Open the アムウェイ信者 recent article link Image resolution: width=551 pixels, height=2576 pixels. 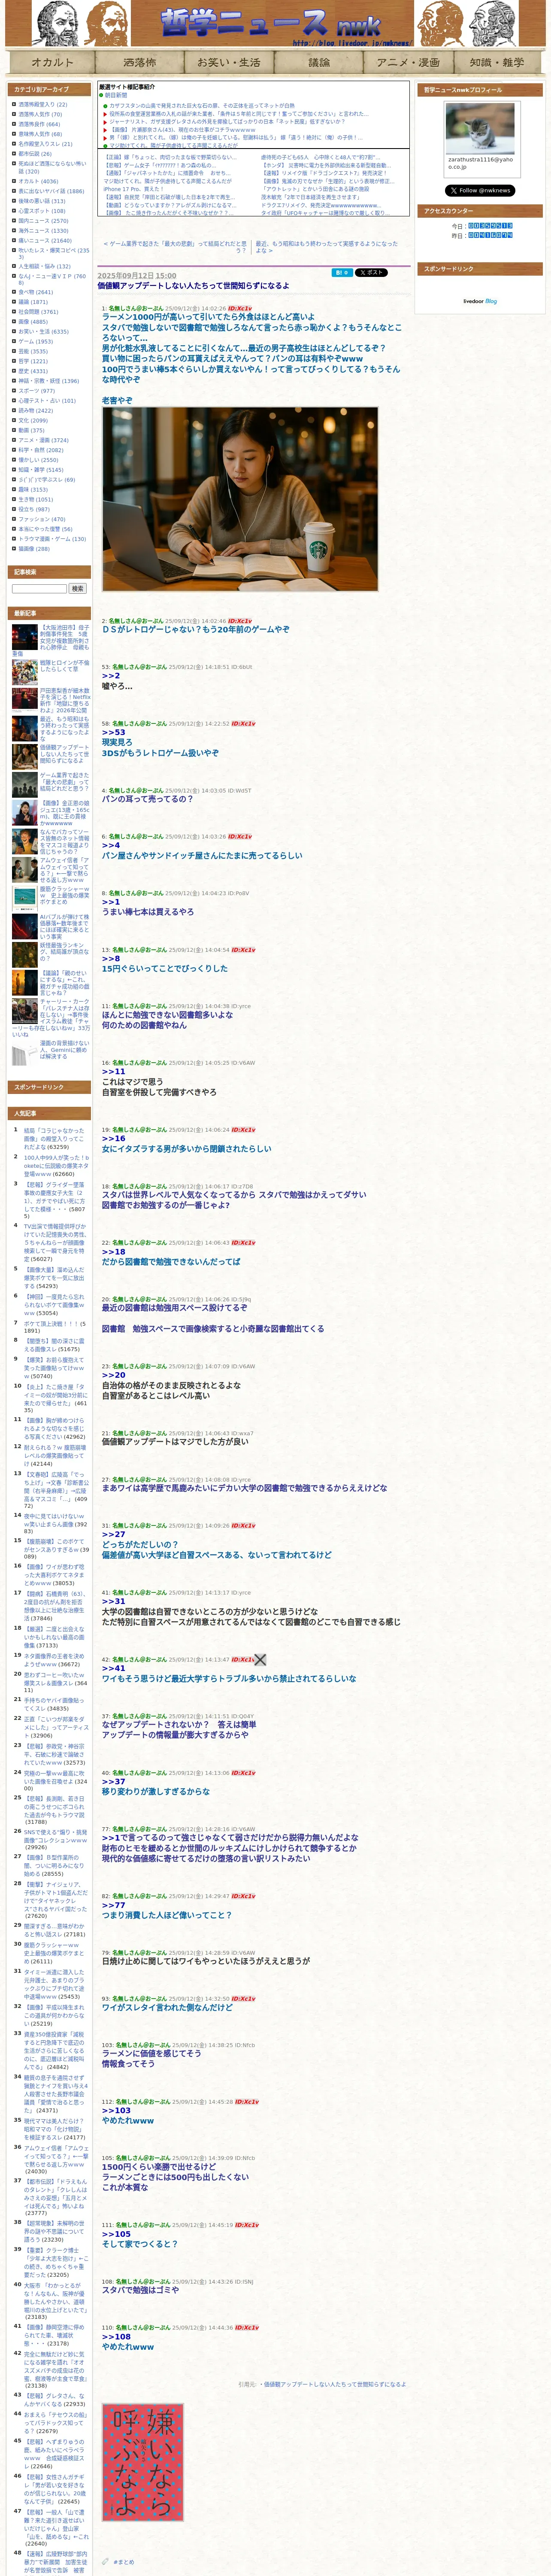(x=64, y=869)
